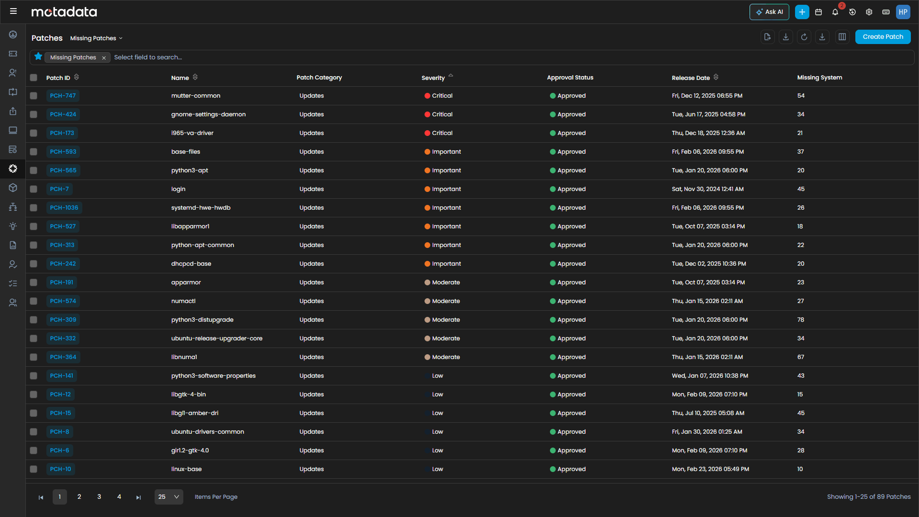The width and height of the screenshot is (919, 517).
Task: Open the calendar icon in header
Action: coord(818,12)
